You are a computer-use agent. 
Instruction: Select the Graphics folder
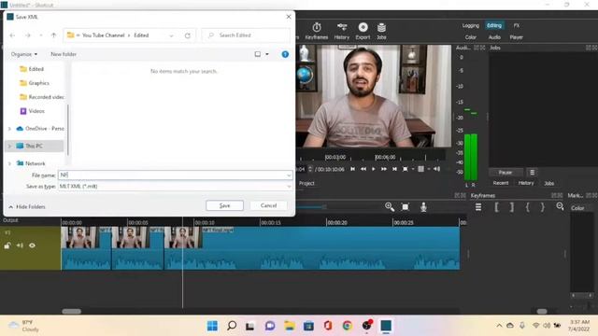coord(35,83)
